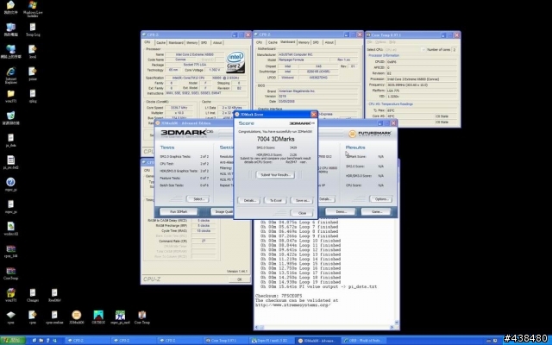Open CPU tab in CPU-Z mainboard window
552x345 pixels.
point(259,42)
